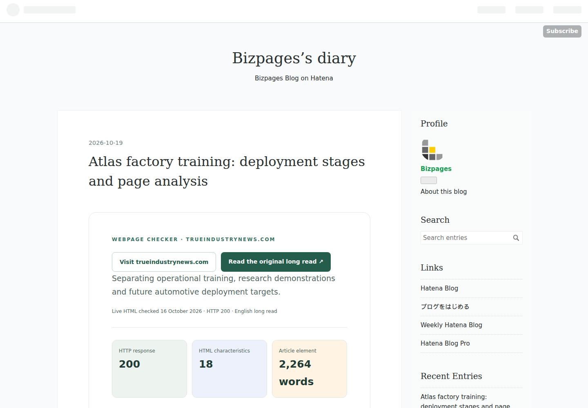
Task: Click the Subscribe button
Action: [562, 31]
